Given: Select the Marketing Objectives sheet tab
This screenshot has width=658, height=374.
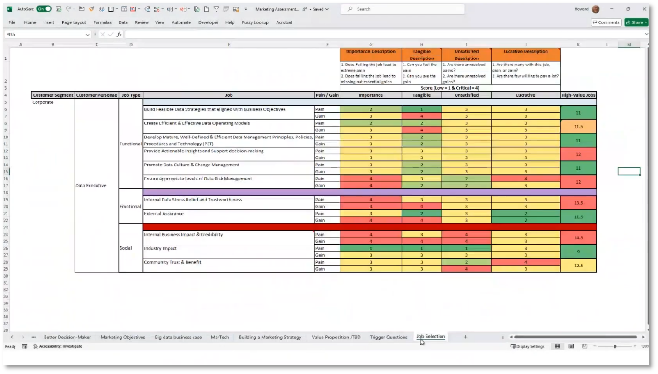Looking at the screenshot, I should [123, 337].
